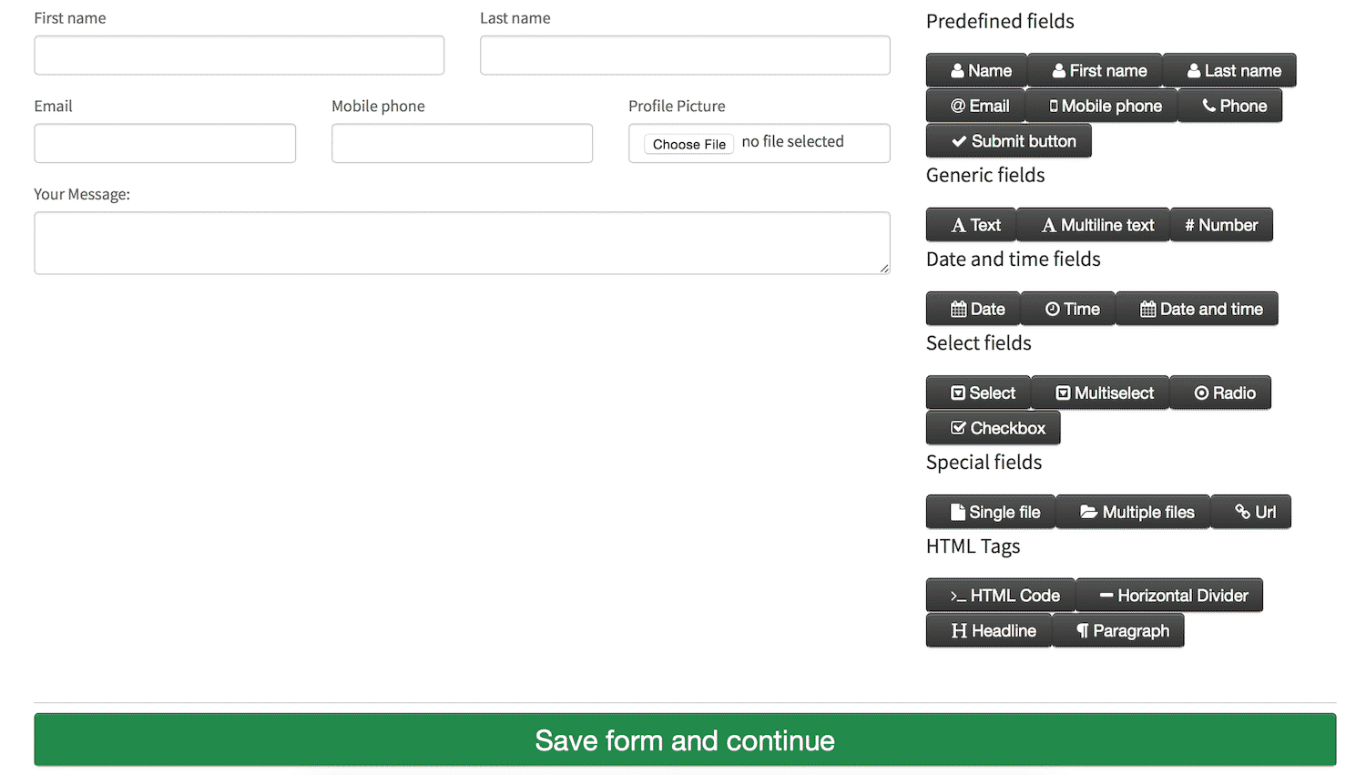Add the Date field with calendar icon
1366x775 pixels.
[973, 309]
